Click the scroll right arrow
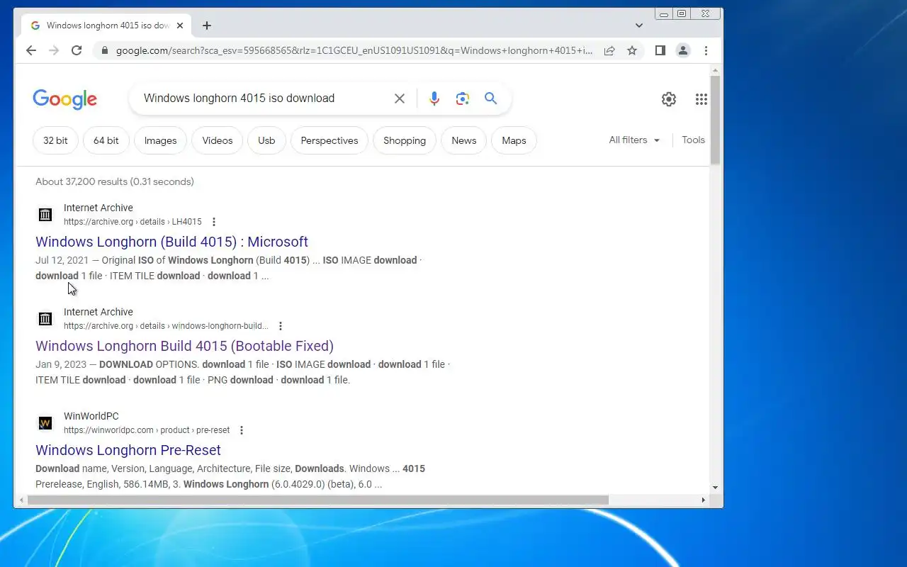907x567 pixels. tap(703, 500)
